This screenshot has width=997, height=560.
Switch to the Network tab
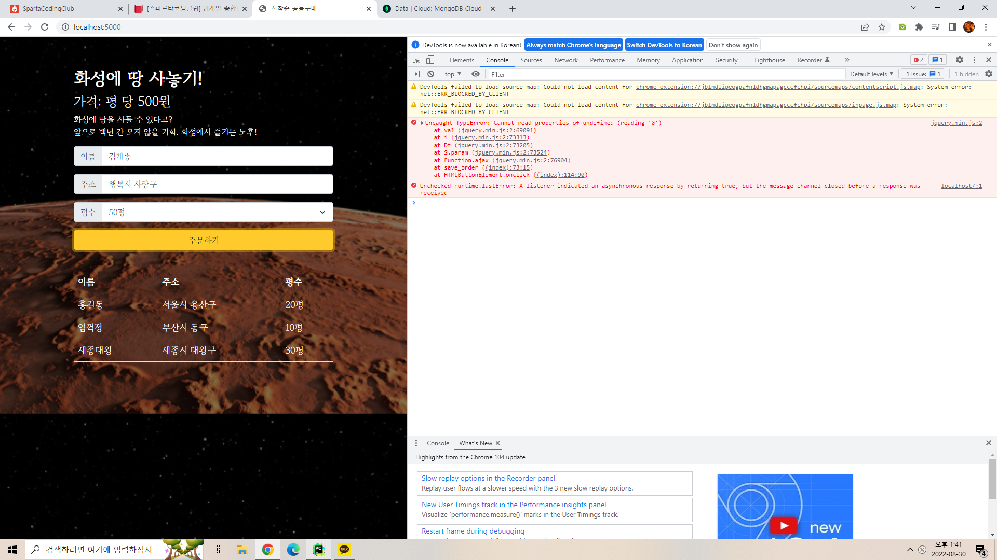tap(566, 60)
